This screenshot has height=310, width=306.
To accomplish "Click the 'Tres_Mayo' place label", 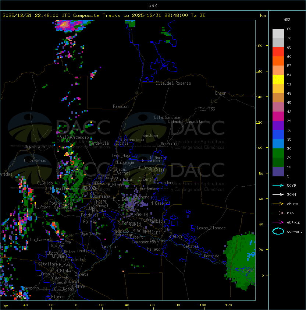I will click(x=121, y=156).
